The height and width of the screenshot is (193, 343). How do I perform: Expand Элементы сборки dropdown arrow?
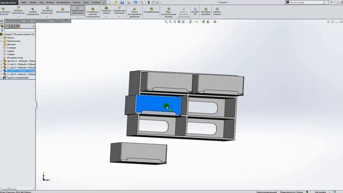[106, 17]
